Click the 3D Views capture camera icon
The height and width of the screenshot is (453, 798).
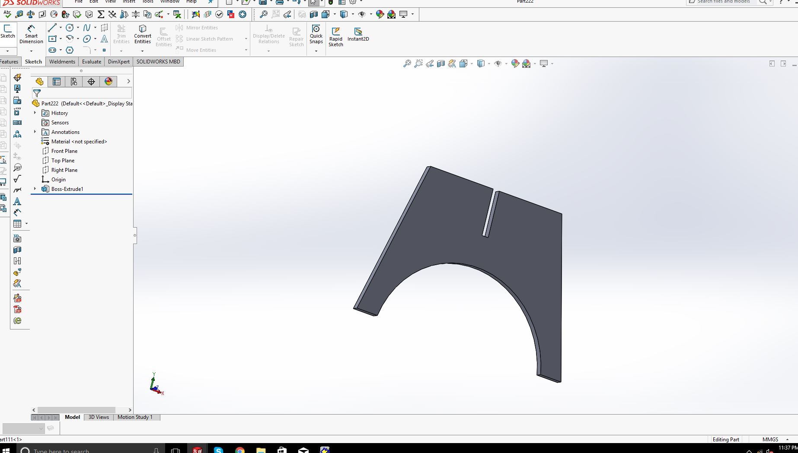(17, 238)
